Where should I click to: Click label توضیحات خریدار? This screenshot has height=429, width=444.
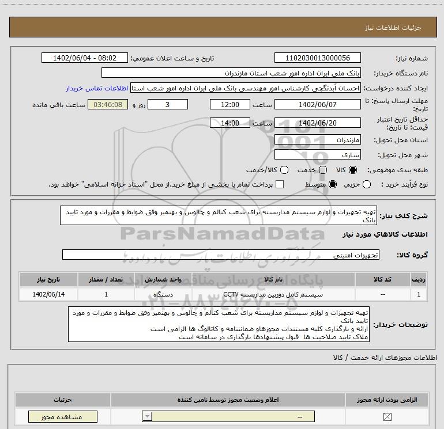point(400,325)
